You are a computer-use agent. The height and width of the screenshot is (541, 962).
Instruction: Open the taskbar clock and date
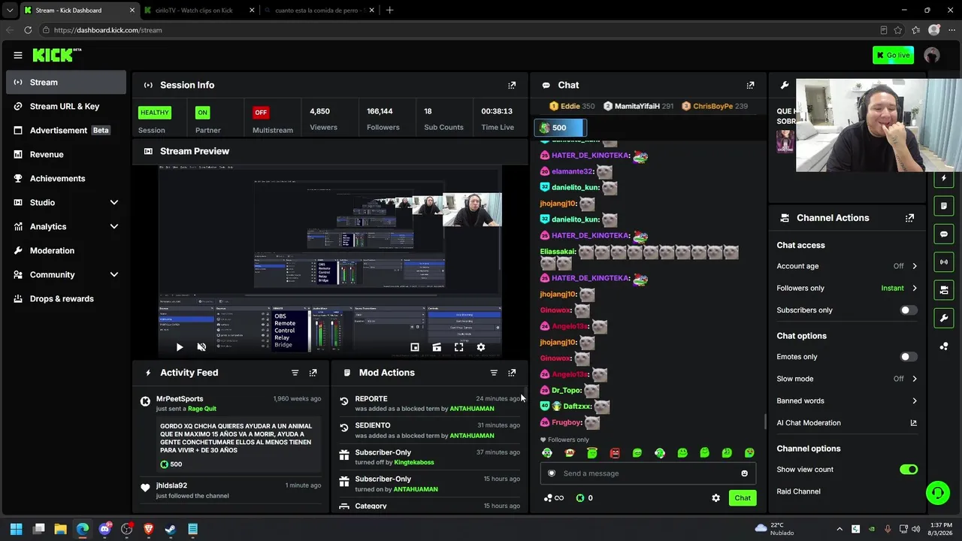941,529
